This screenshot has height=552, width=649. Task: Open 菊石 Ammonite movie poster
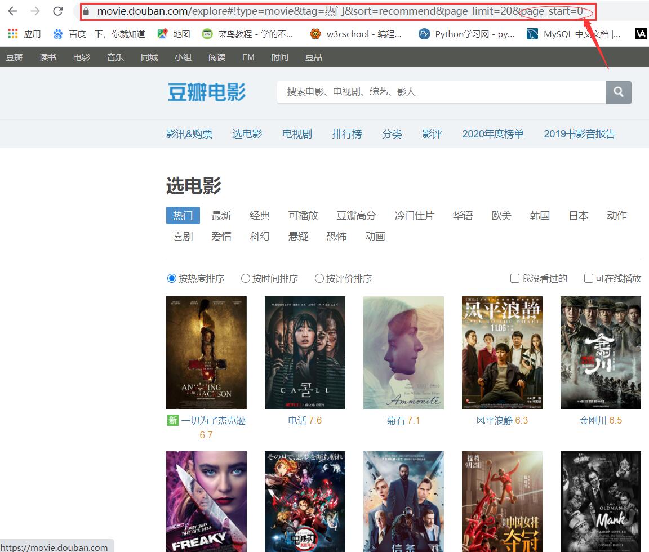(403, 353)
